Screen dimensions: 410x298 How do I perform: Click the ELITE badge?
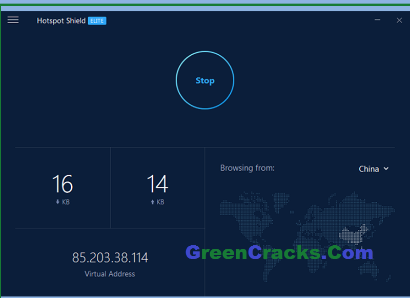pyautogui.click(x=97, y=20)
